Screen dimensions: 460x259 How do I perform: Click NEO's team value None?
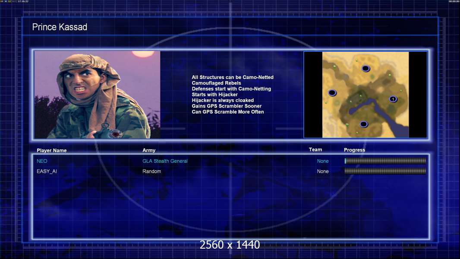pos(323,161)
